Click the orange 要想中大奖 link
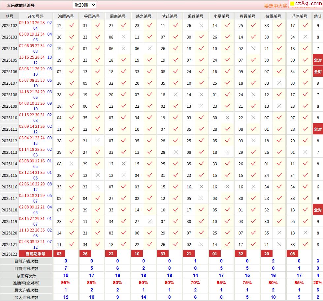The height and width of the screenshot is (301, 323). tap(275, 6)
